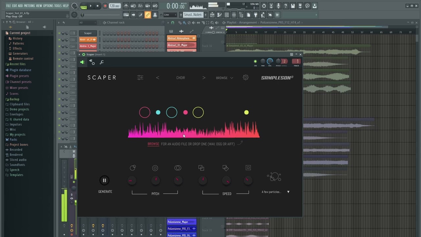Open the Scaper sliders/mixer settings icon
Screen dimensions: 421x237
point(140,78)
